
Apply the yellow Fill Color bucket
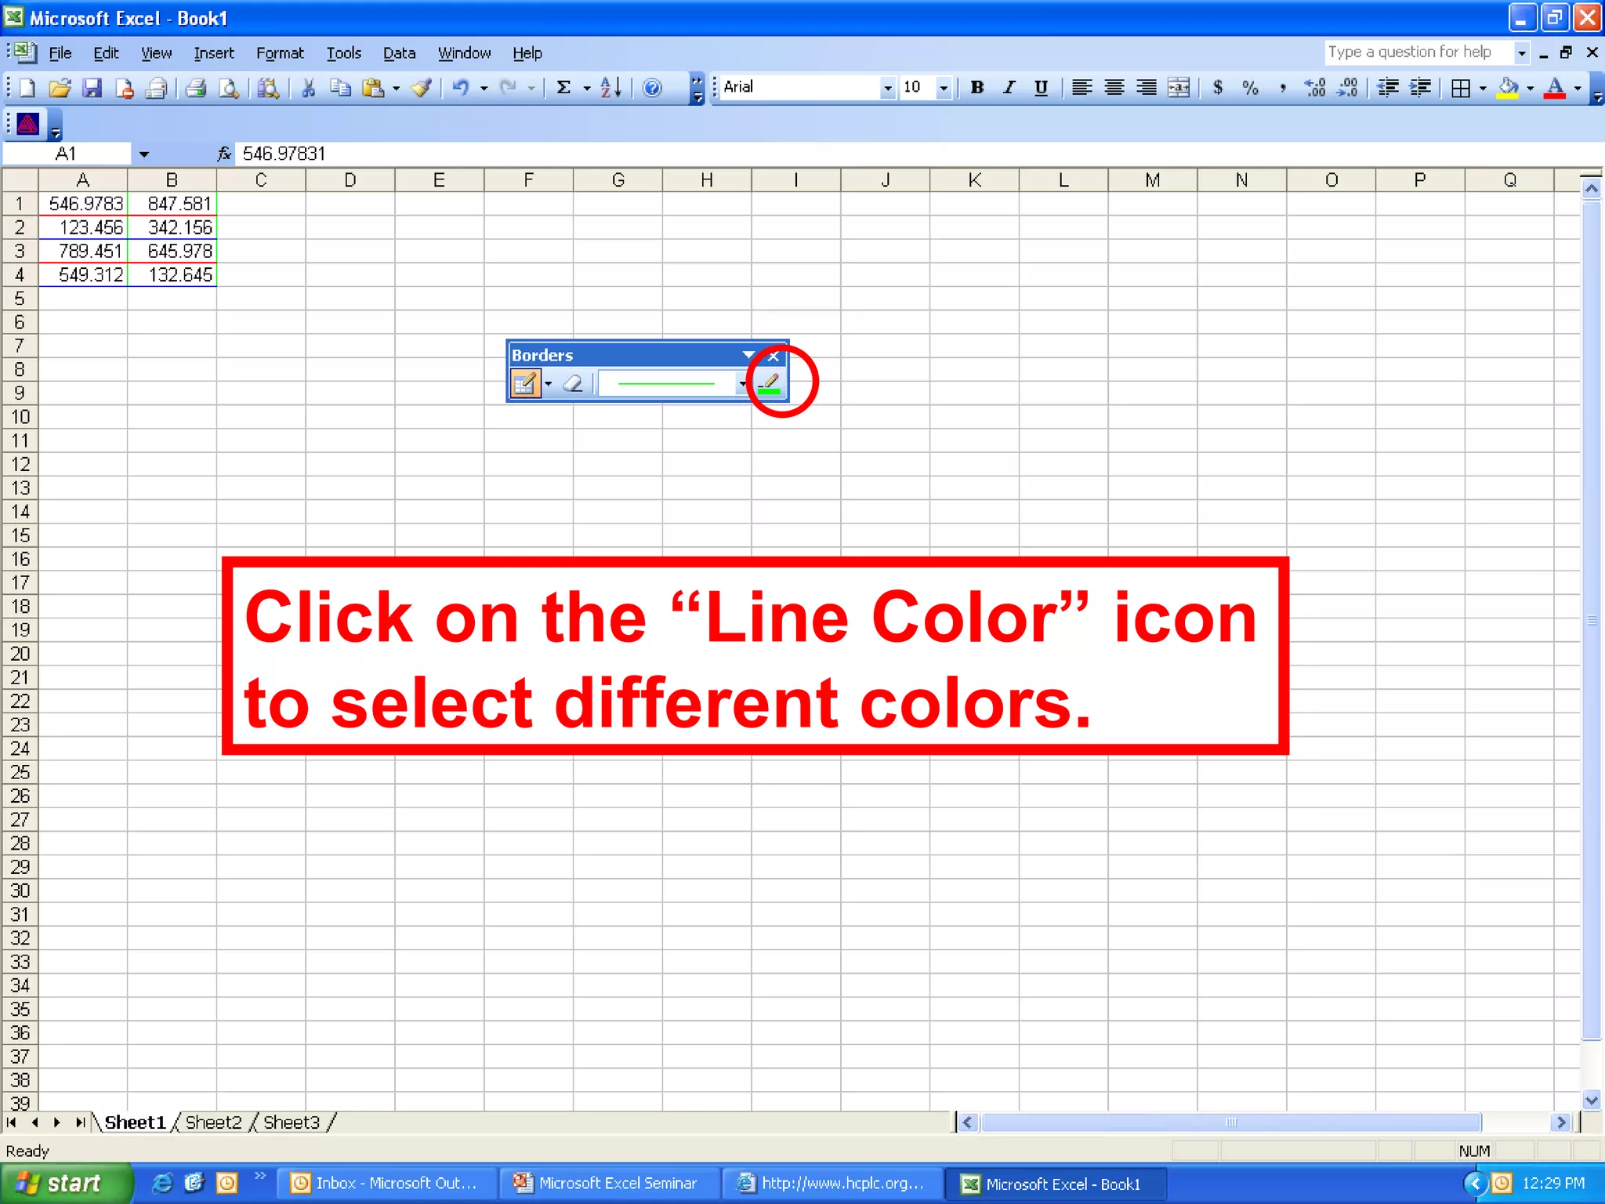click(1509, 88)
